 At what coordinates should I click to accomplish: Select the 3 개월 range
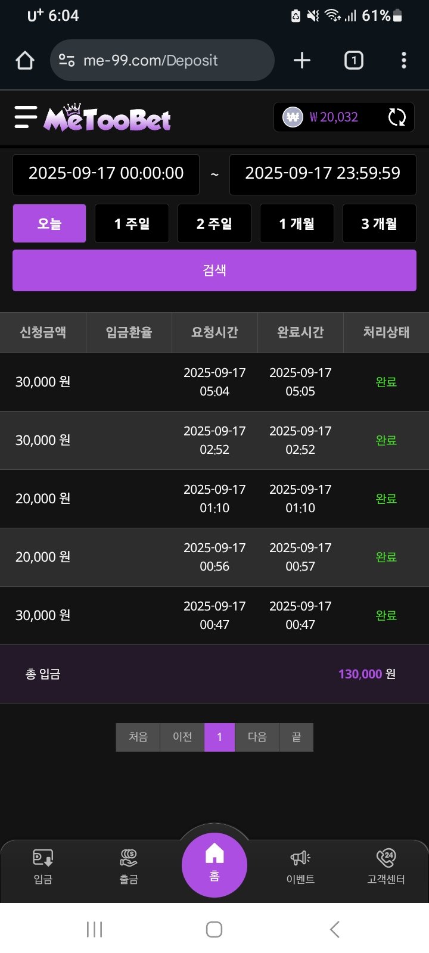(x=379, y=223)
